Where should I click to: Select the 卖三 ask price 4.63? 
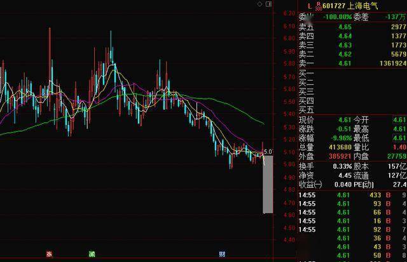coord(345,45)
